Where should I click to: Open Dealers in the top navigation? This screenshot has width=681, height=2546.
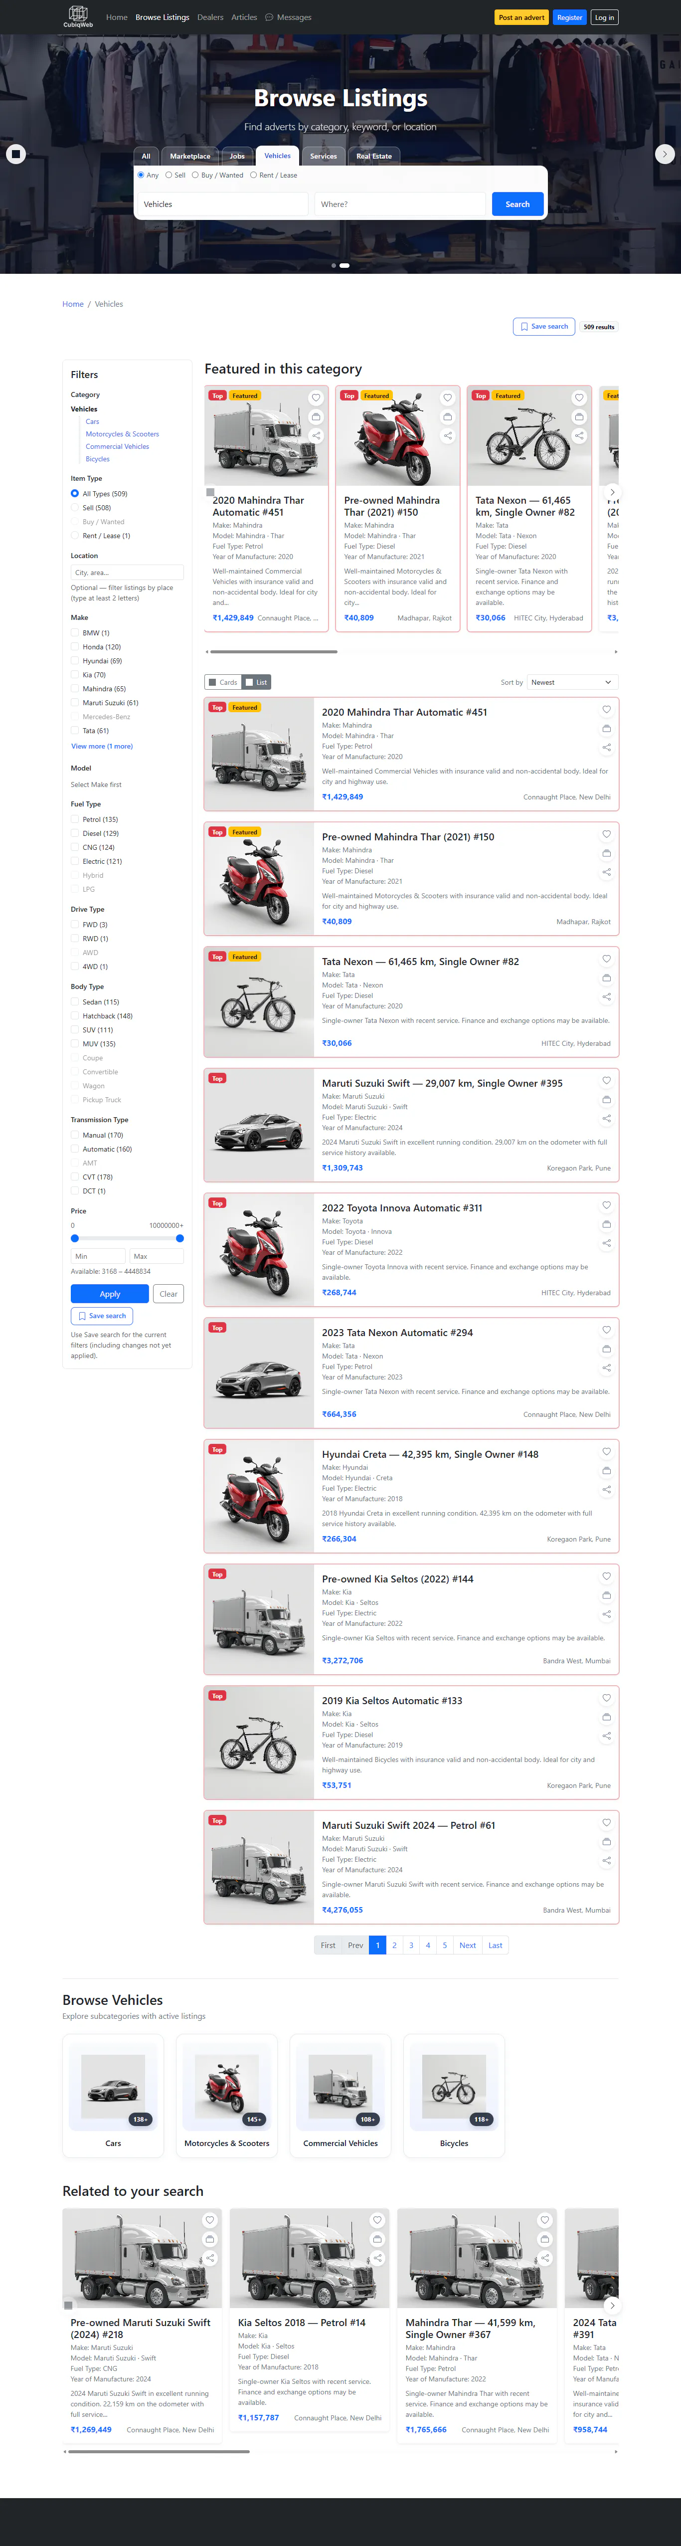[209, 17]
